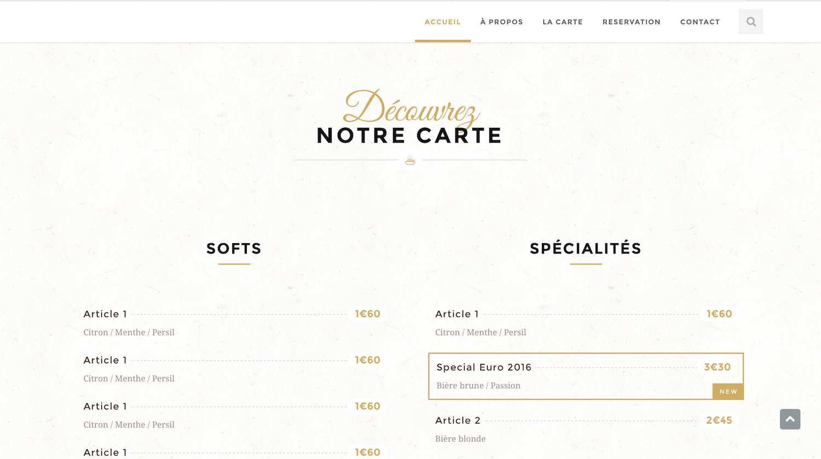Click the search magnifier icon

(751, 22)
